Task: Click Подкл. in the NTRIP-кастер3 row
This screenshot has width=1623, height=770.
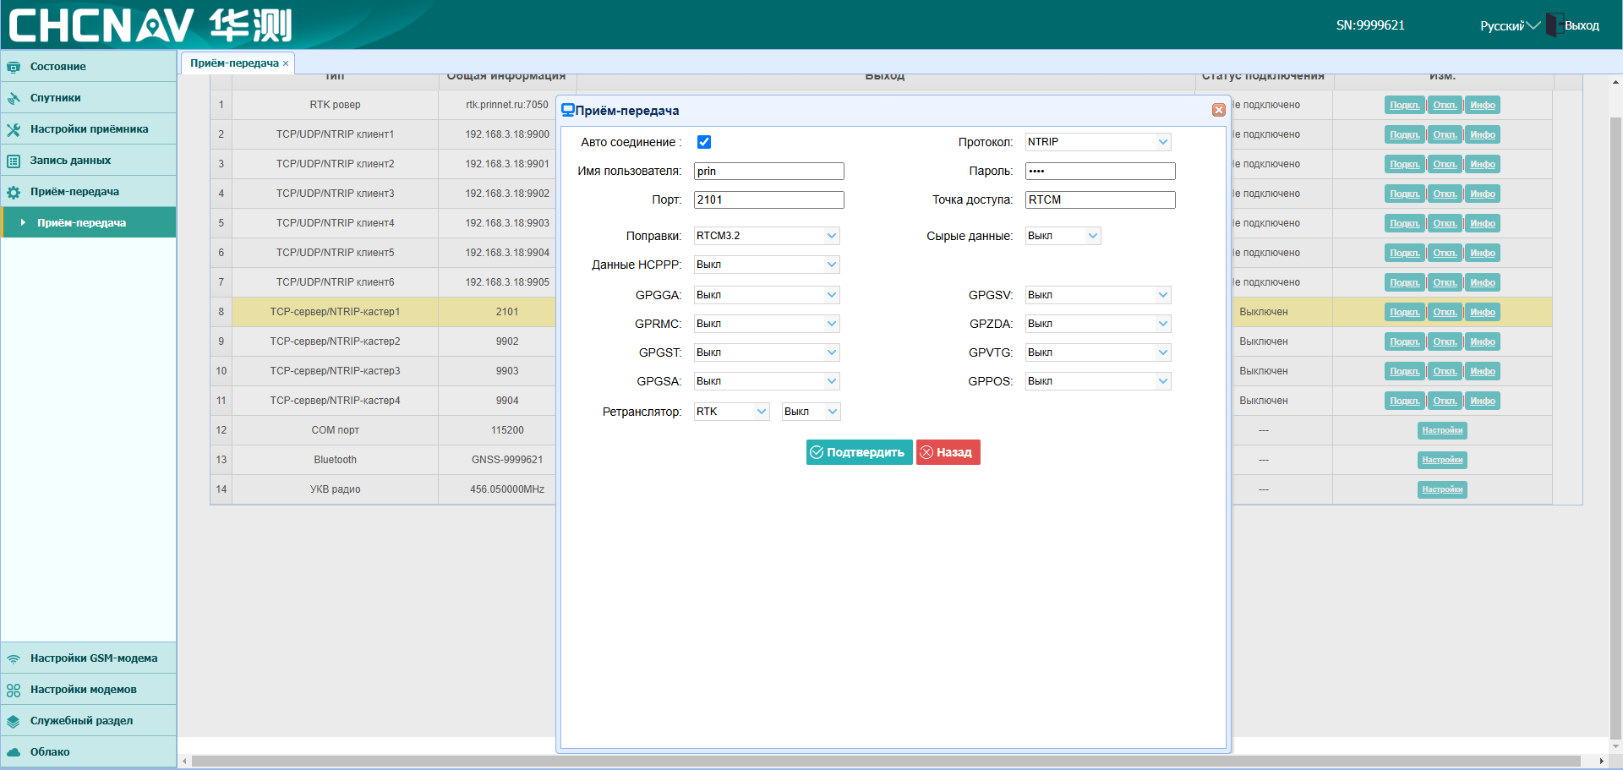Action: click(x=1405, y=371)
